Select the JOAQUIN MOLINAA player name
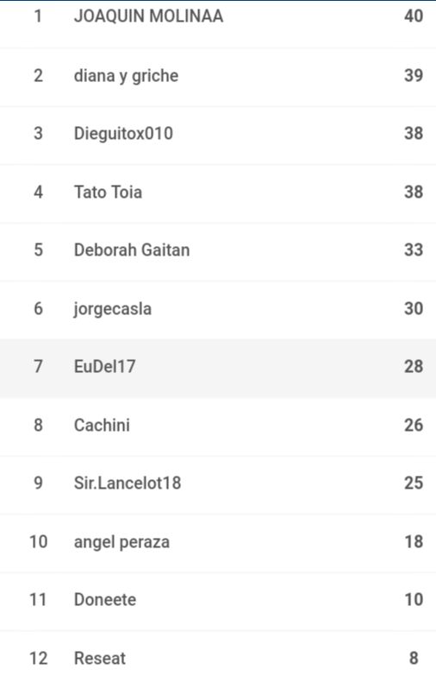 tap(148, 16)
